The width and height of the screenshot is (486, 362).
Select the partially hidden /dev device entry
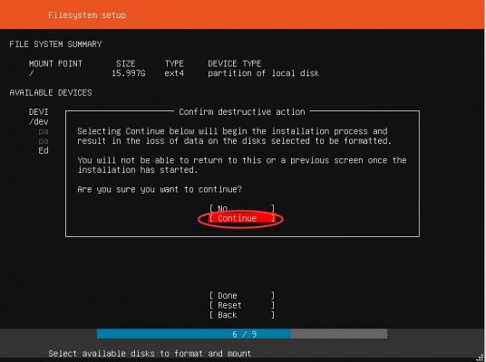[38, 121]
